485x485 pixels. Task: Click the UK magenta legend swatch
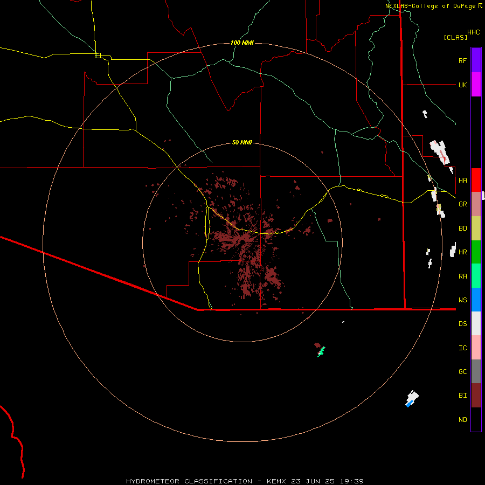[476, 85]
